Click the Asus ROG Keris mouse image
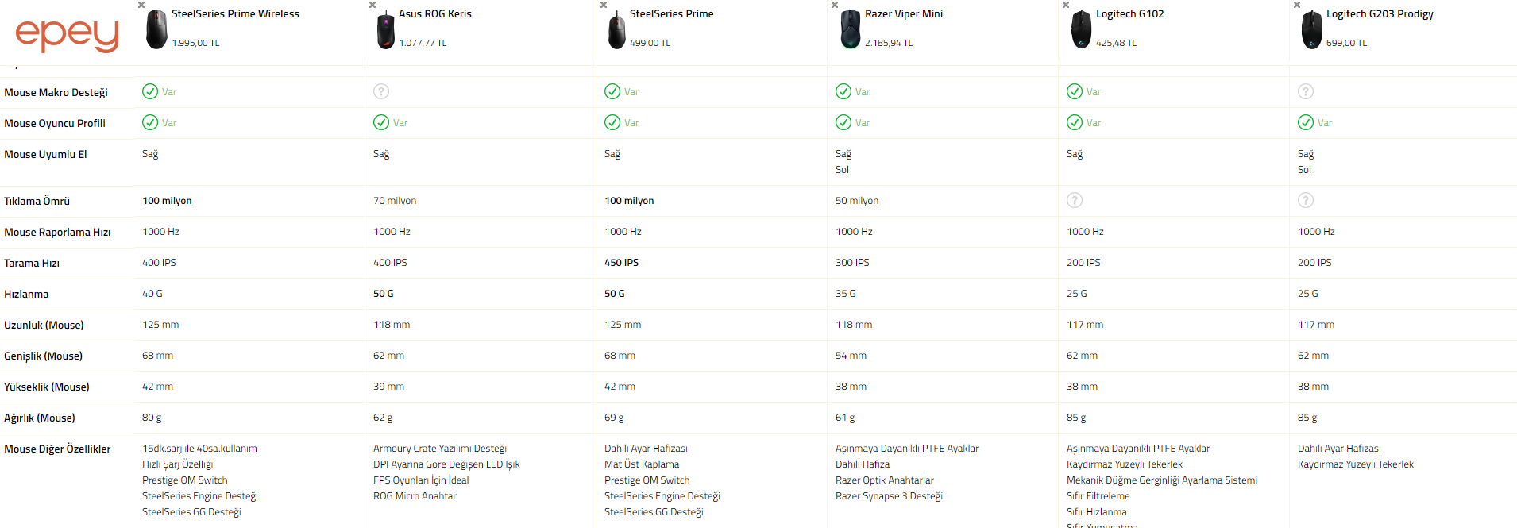The image size is (1517, 528). 385,30
